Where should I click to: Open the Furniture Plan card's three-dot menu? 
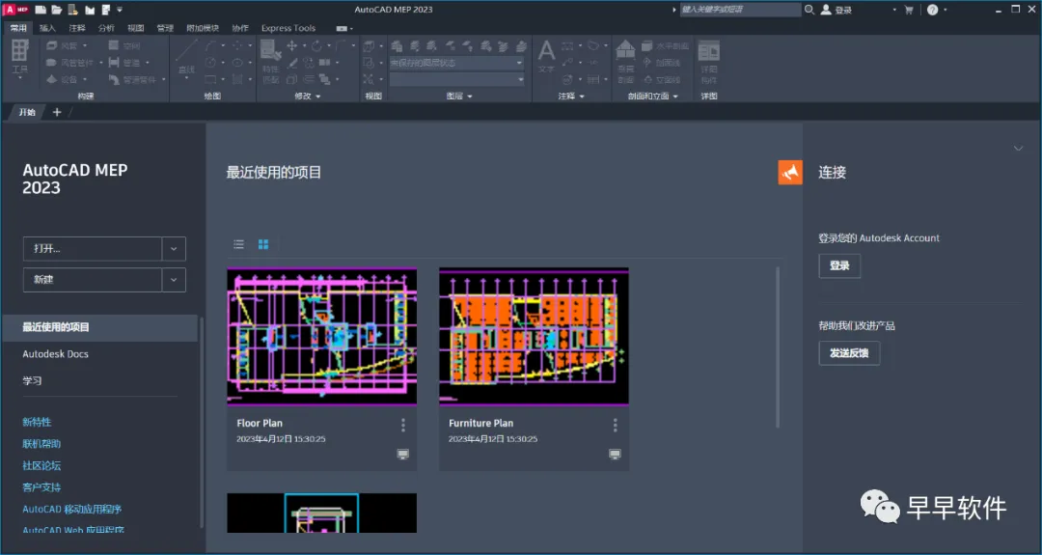[x=615, y=425]
